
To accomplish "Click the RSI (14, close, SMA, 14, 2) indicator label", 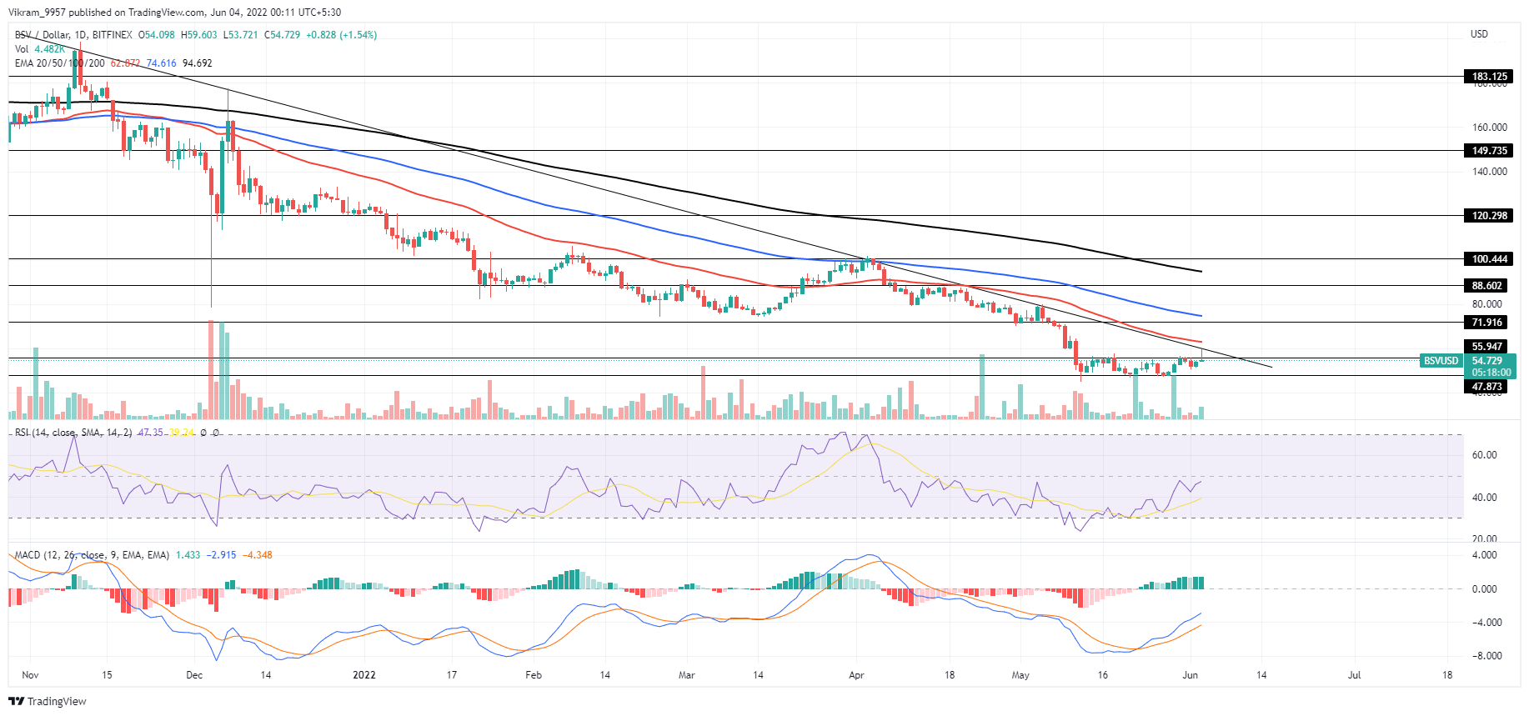I will pyautogui.click(x=73, y=433).
